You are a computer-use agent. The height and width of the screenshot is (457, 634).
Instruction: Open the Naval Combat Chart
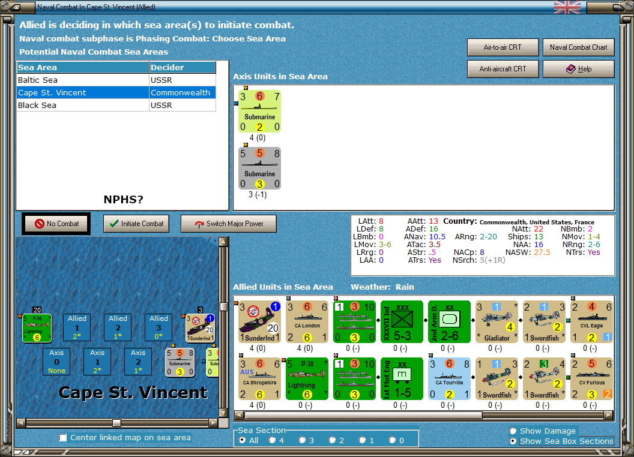pyautogui.click(x=579, y=47)
